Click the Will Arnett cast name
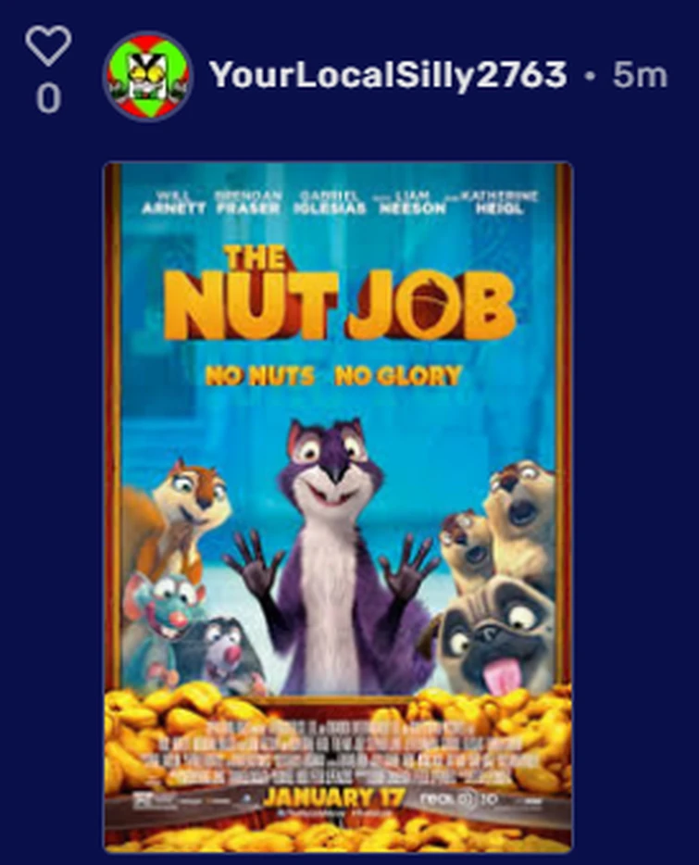699x865 pixels. (x=174, y=203)
